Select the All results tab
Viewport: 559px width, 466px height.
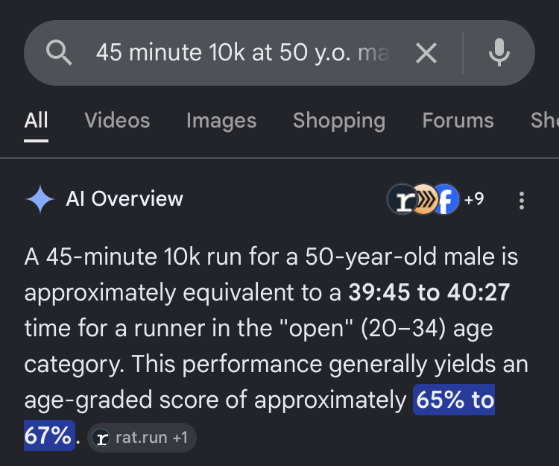36,120
